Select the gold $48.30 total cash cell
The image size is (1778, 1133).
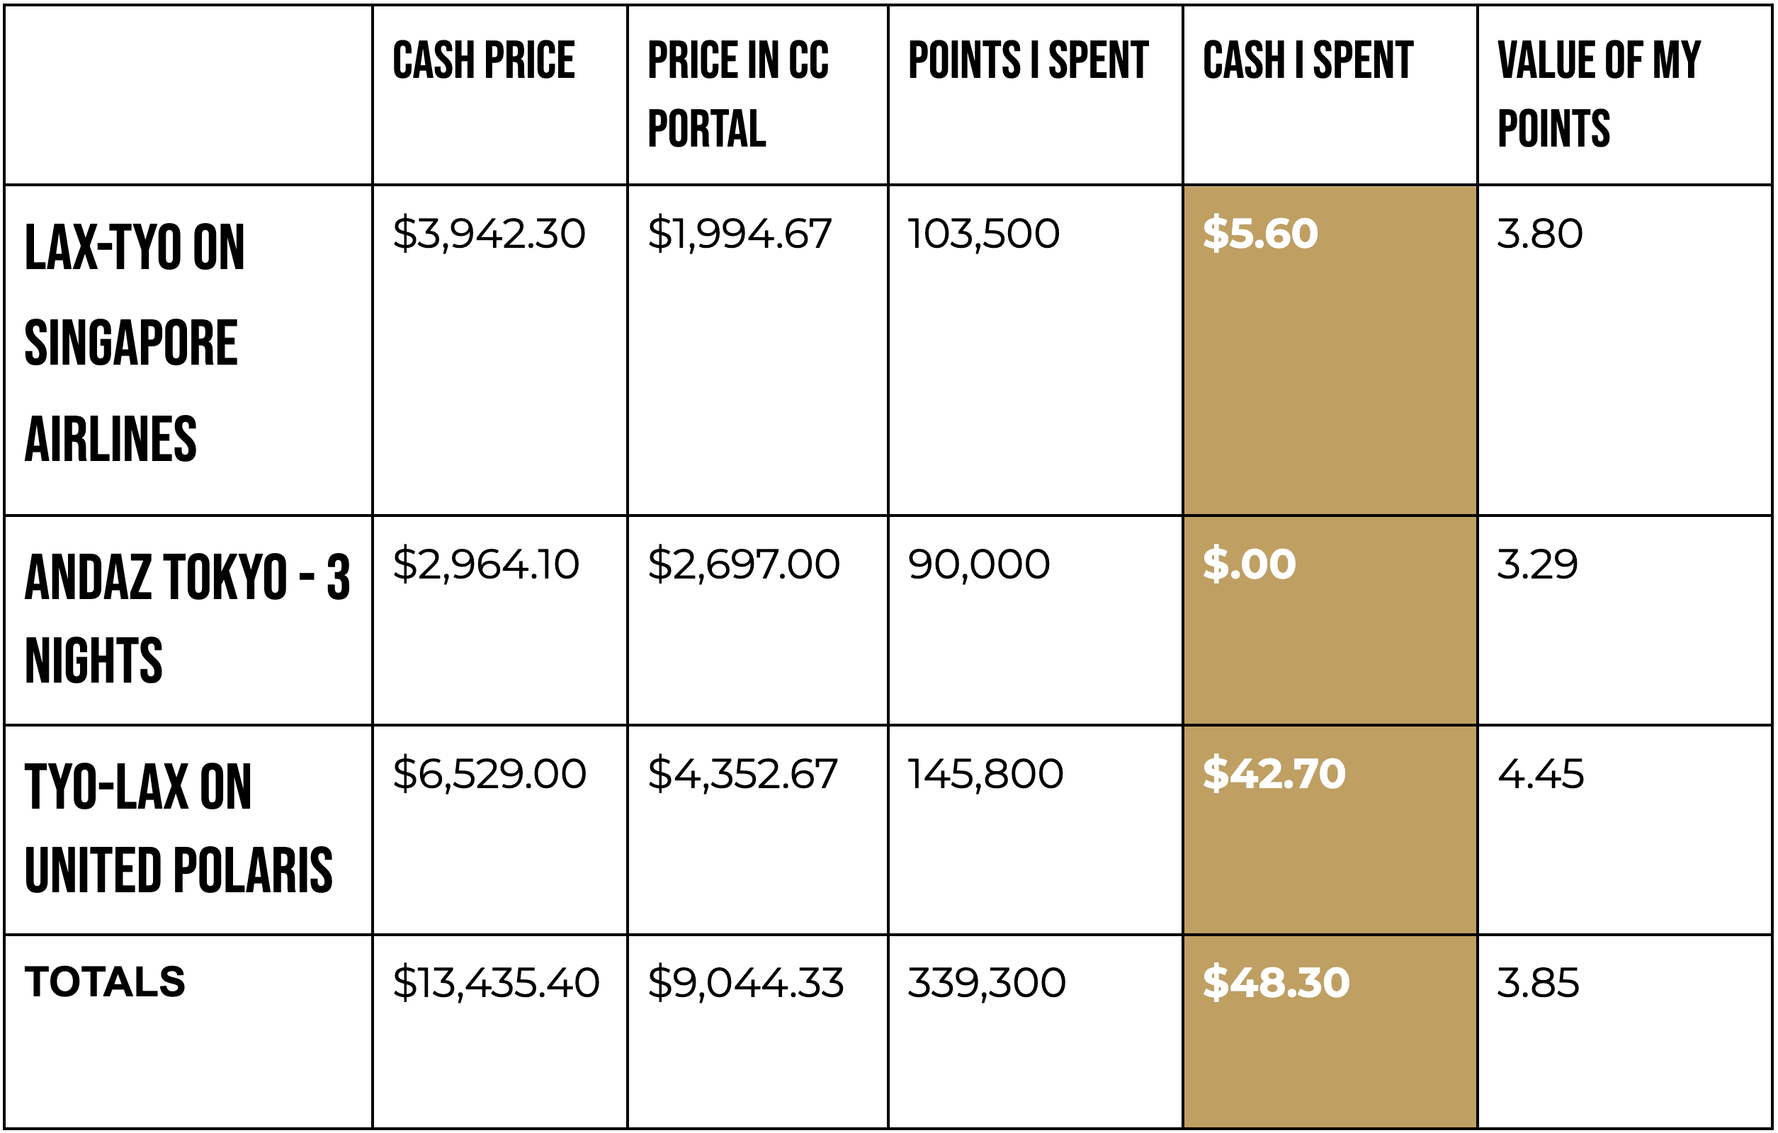pos(1276,983)
